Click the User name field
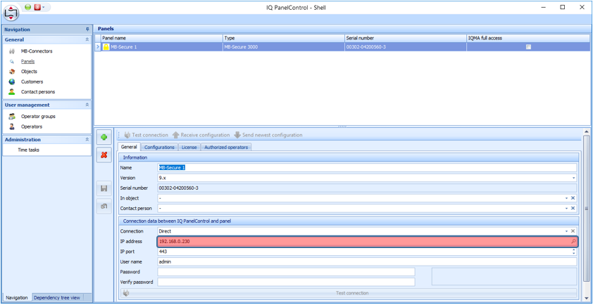The height and width of the screenshot is (305, 593). [367, 261]
